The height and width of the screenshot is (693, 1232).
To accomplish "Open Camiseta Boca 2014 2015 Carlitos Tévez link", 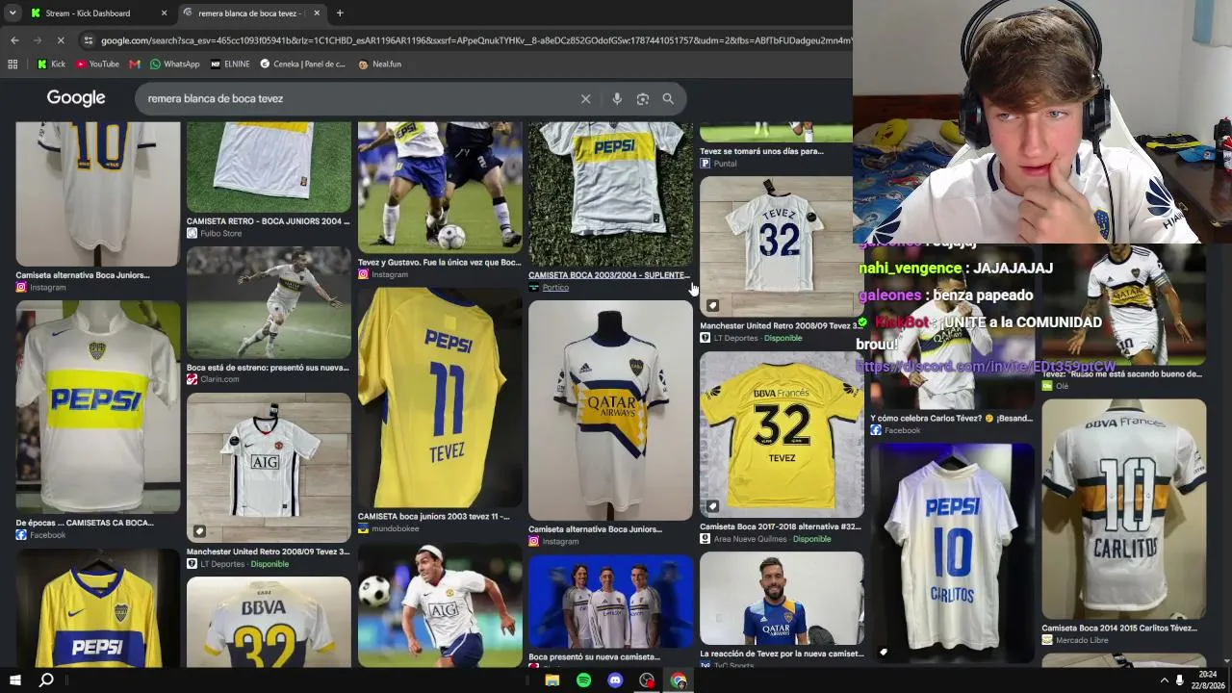I will pos(1119,629).
